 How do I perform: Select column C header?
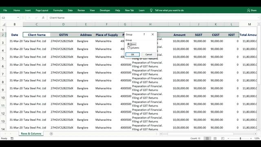coord(37,24)
